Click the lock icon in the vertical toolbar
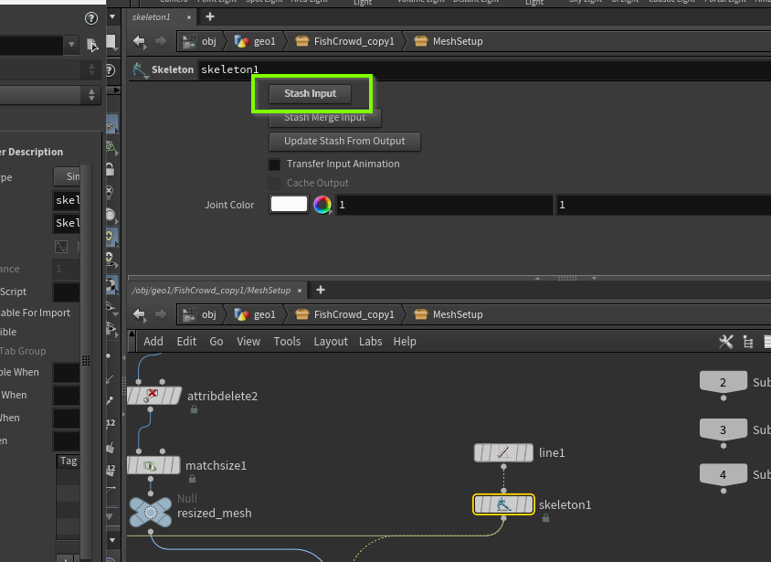 point(111,169)
